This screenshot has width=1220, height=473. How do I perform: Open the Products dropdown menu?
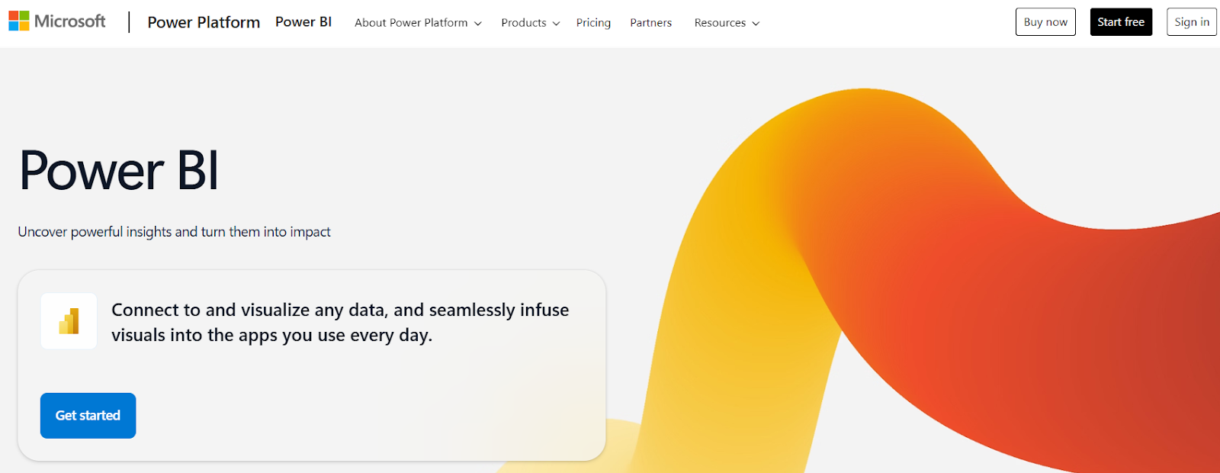click(x=531, y=23)
